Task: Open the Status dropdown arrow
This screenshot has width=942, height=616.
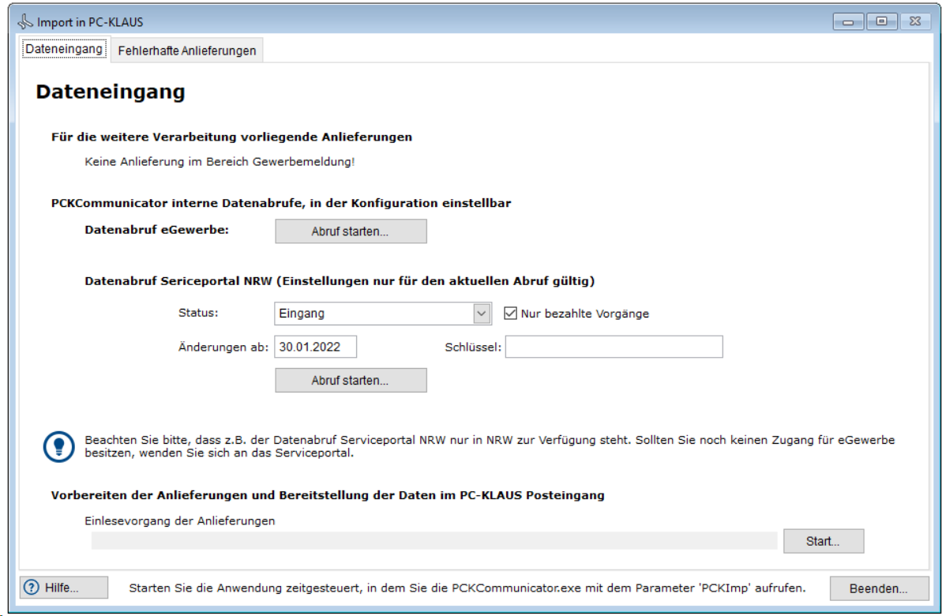Action: pos(482,314)
